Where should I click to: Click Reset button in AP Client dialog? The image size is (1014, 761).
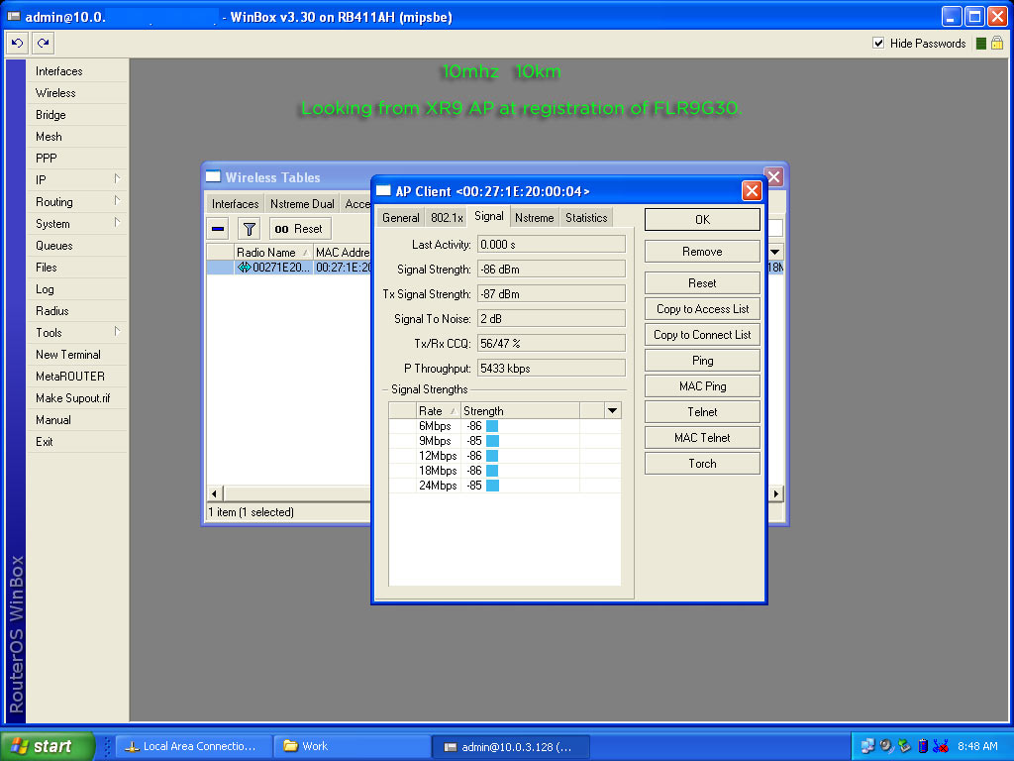[x=702, y=283]
